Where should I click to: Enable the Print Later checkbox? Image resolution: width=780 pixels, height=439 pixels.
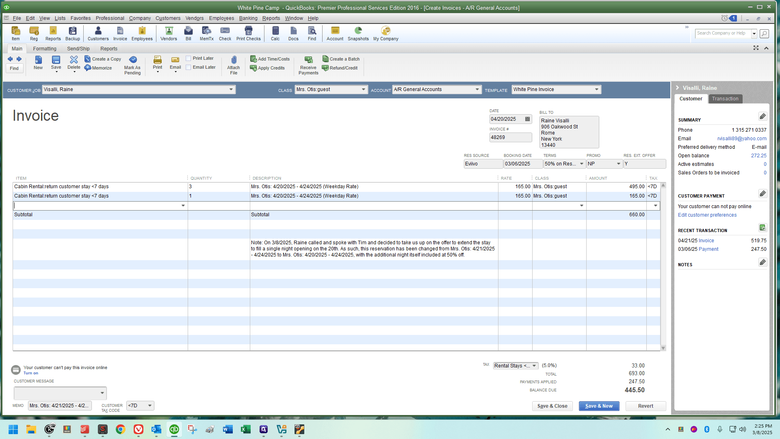[188, 59]
